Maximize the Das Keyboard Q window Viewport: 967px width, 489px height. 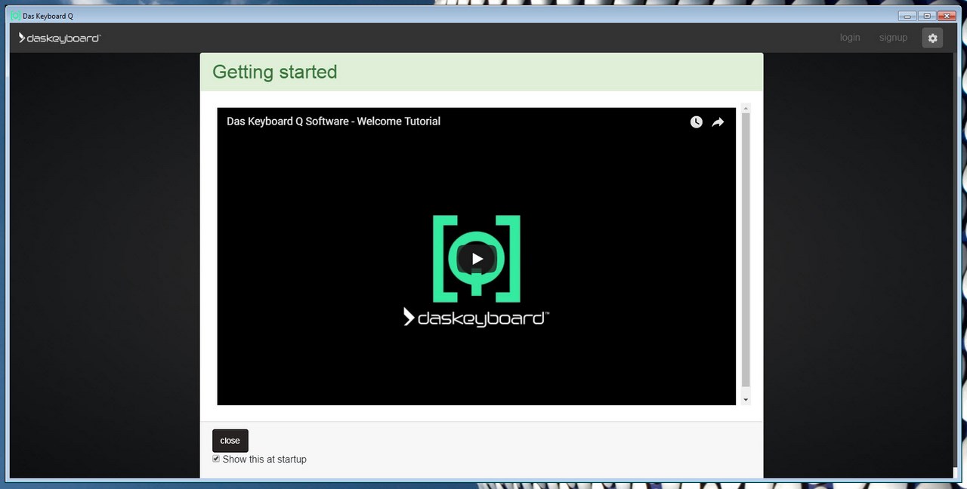[927, 16]
